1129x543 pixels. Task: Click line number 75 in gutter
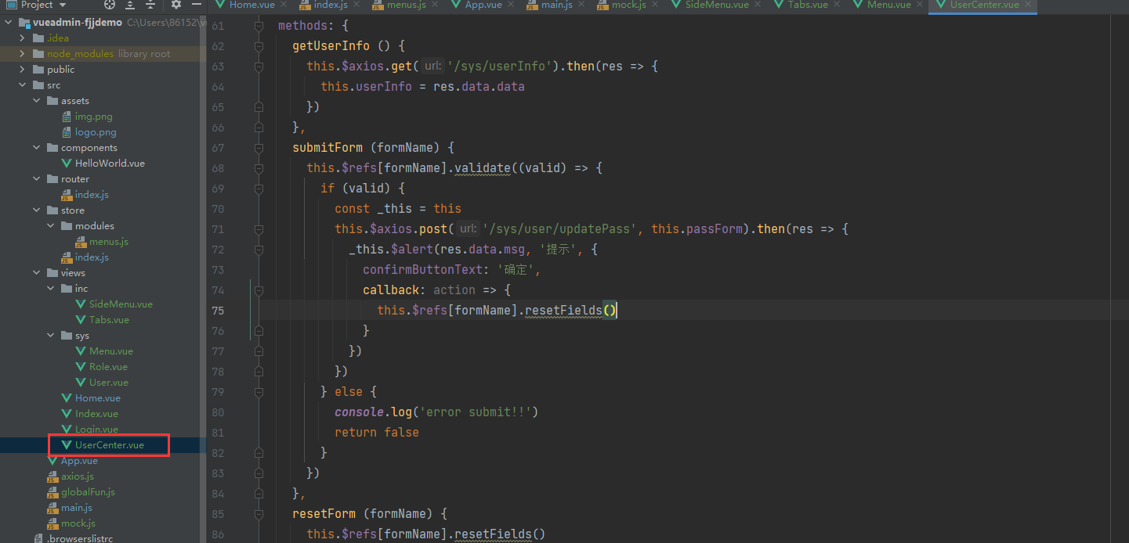217,311
